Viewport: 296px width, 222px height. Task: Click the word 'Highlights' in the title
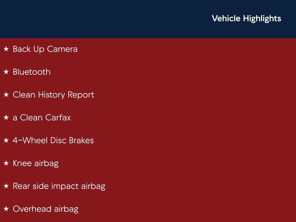[262, 18]
